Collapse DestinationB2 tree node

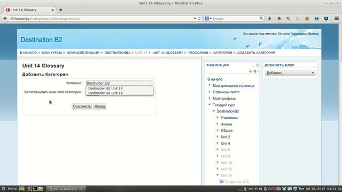[x=214, y=111]
